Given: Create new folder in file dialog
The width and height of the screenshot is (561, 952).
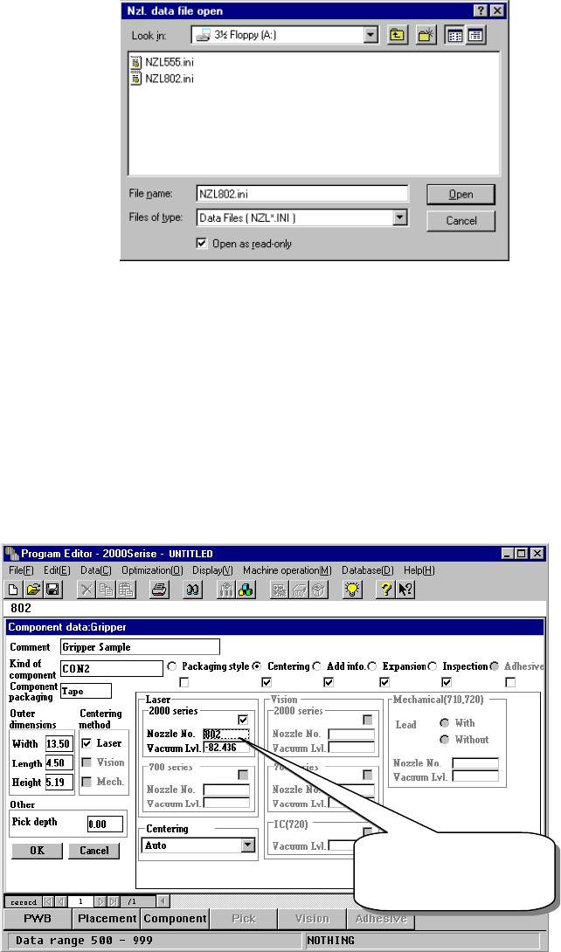Looking at the screenshot, I should [426, 35].
